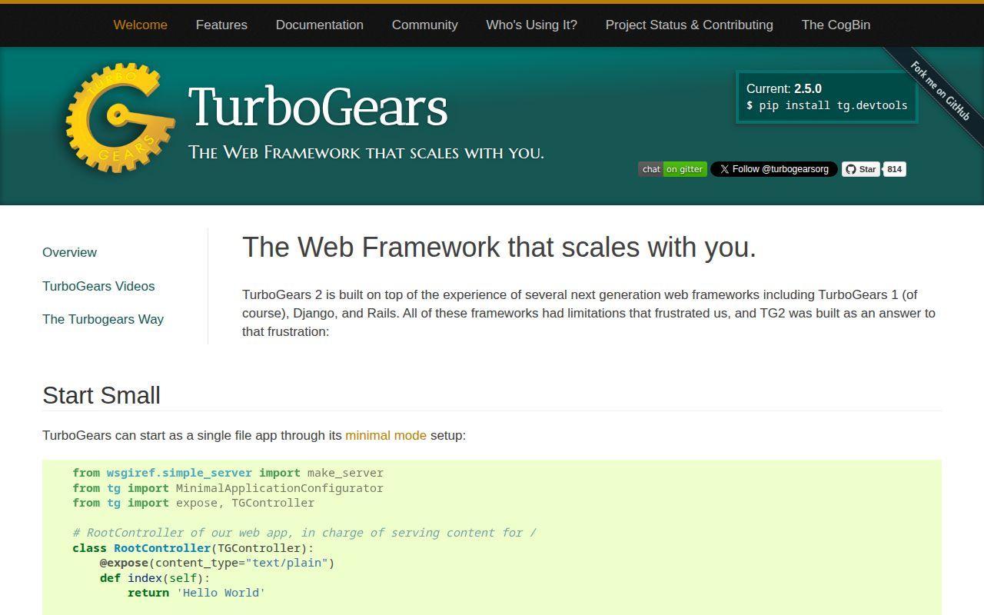Click the code line importing expose, TGController
This screenshot has height=615, width=984.
click(x=193, y=503)
